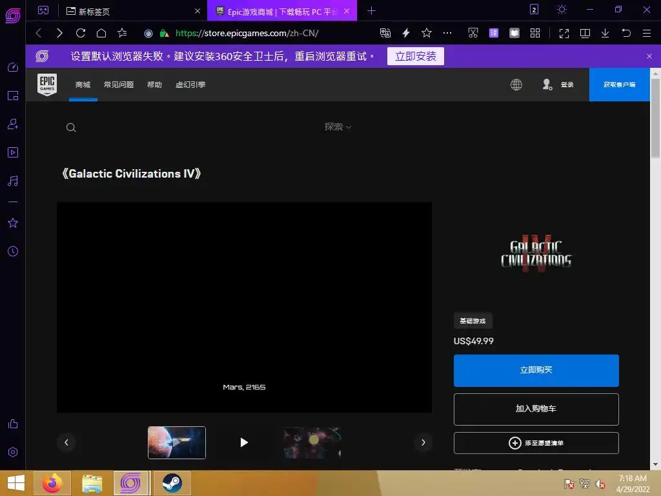
Task: Dismiss the purple default-browser banner
Action: point(649,56)
